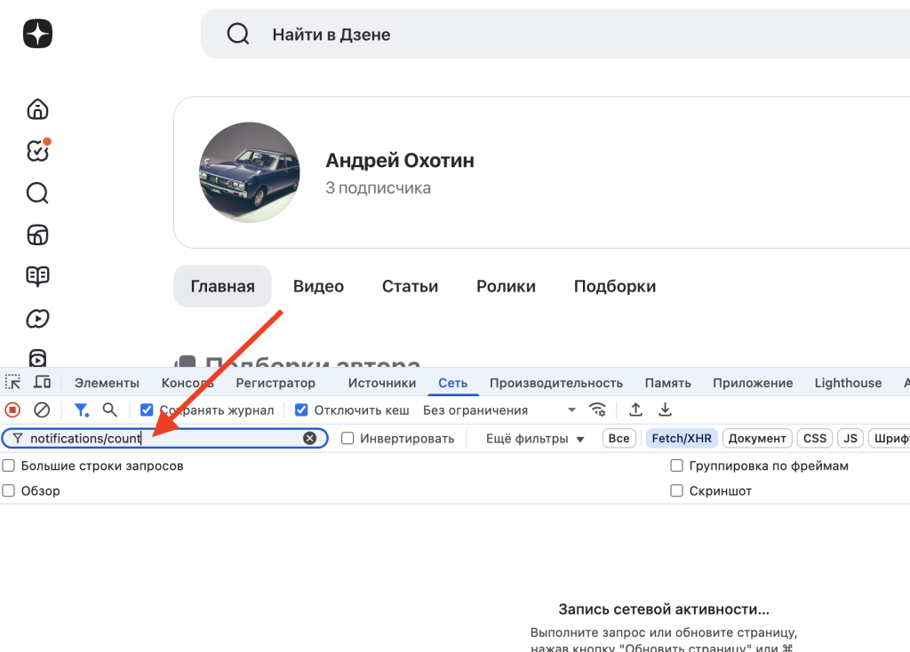Check the 'Группировка по фреймам' option

coord(677,466)
